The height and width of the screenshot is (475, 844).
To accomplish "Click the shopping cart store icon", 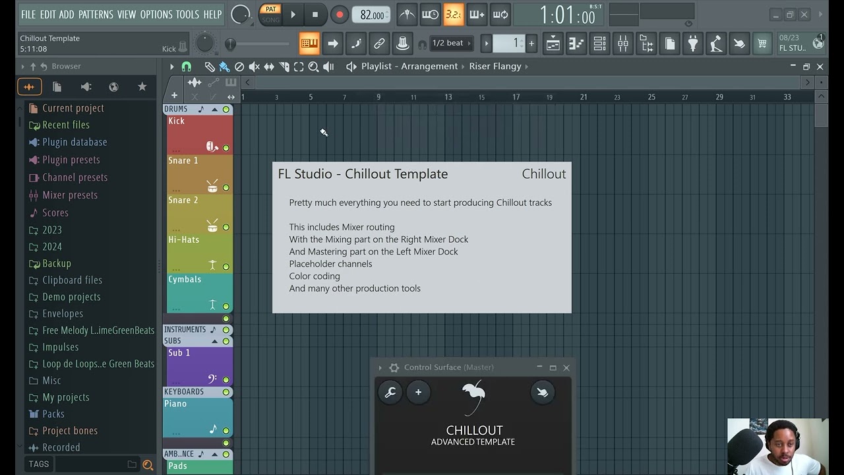I will [762, 44].
